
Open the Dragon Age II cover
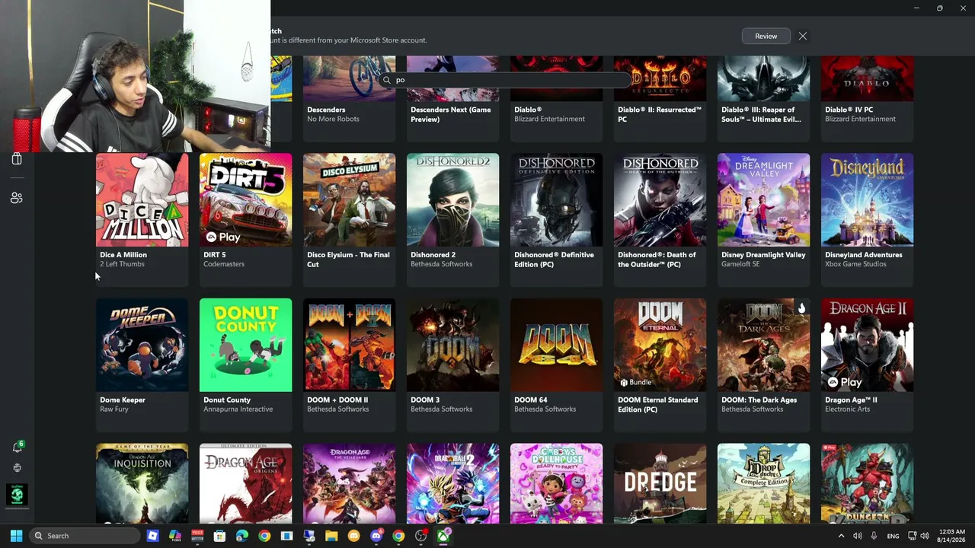(867, 345)
